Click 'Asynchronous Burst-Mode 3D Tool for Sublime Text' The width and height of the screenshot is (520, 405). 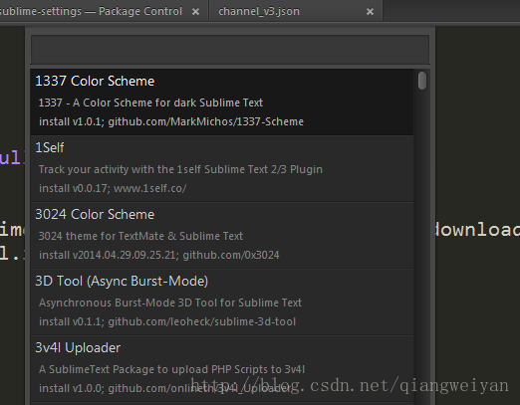tap(170, 303)
